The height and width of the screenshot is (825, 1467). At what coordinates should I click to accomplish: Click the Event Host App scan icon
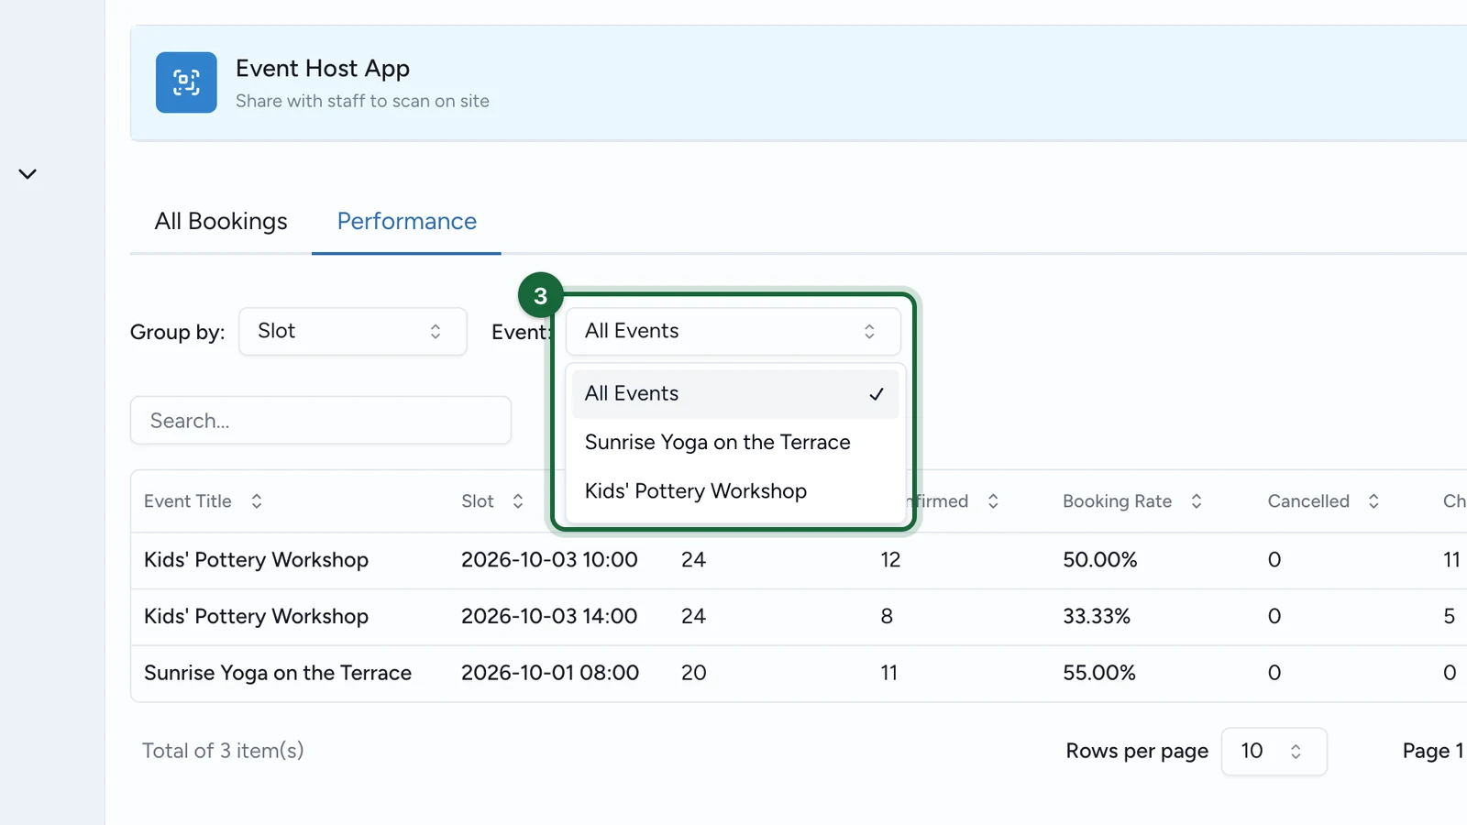[x=186, y=82]
